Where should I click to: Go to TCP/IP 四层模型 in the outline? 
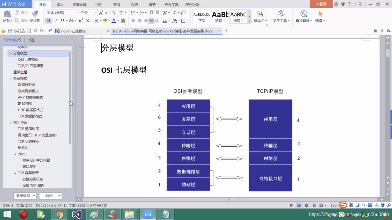[x=31, y=66]
